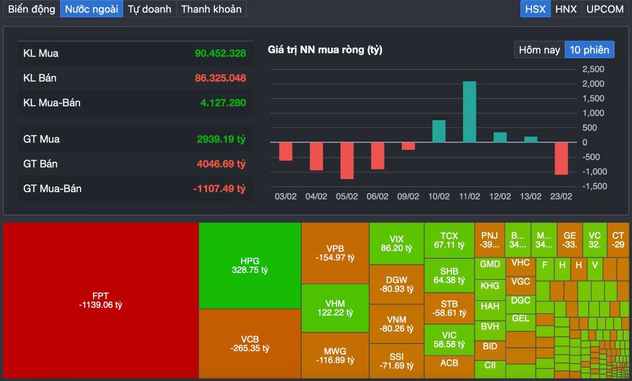The height and width of the screenshot is (381, 632).
Task: Click the CII treemap cell
Action: point(490,369)
